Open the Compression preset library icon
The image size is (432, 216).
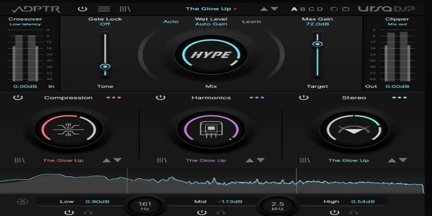point(19,160)
